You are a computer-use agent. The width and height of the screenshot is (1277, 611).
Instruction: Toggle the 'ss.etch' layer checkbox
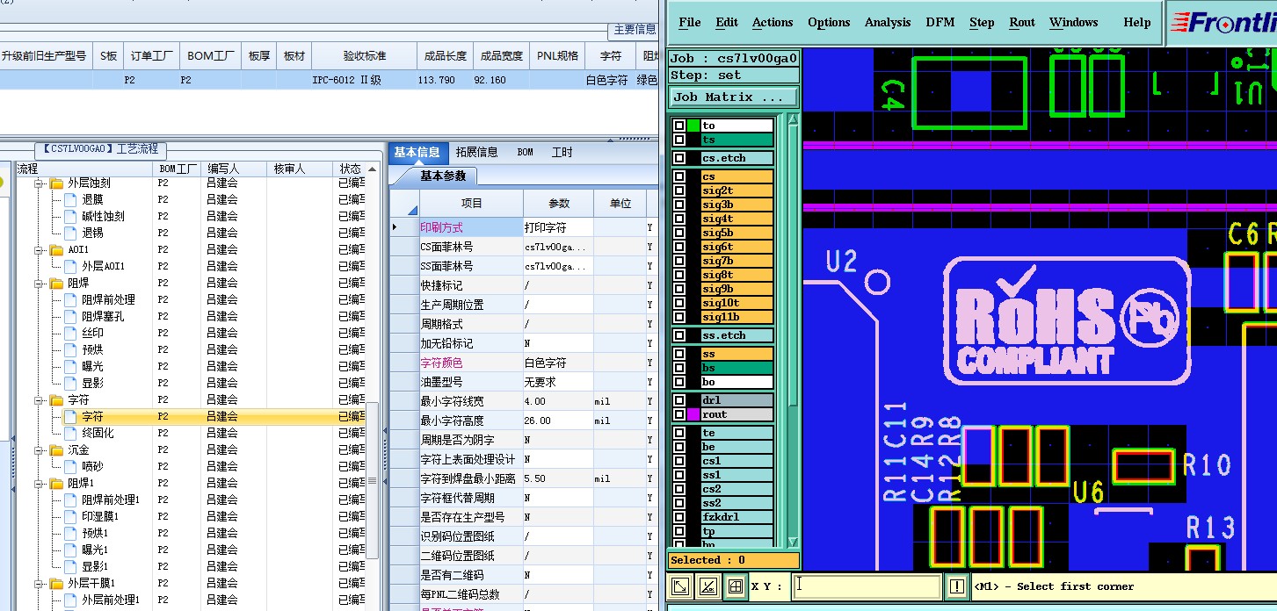click(x=679, y=335)
